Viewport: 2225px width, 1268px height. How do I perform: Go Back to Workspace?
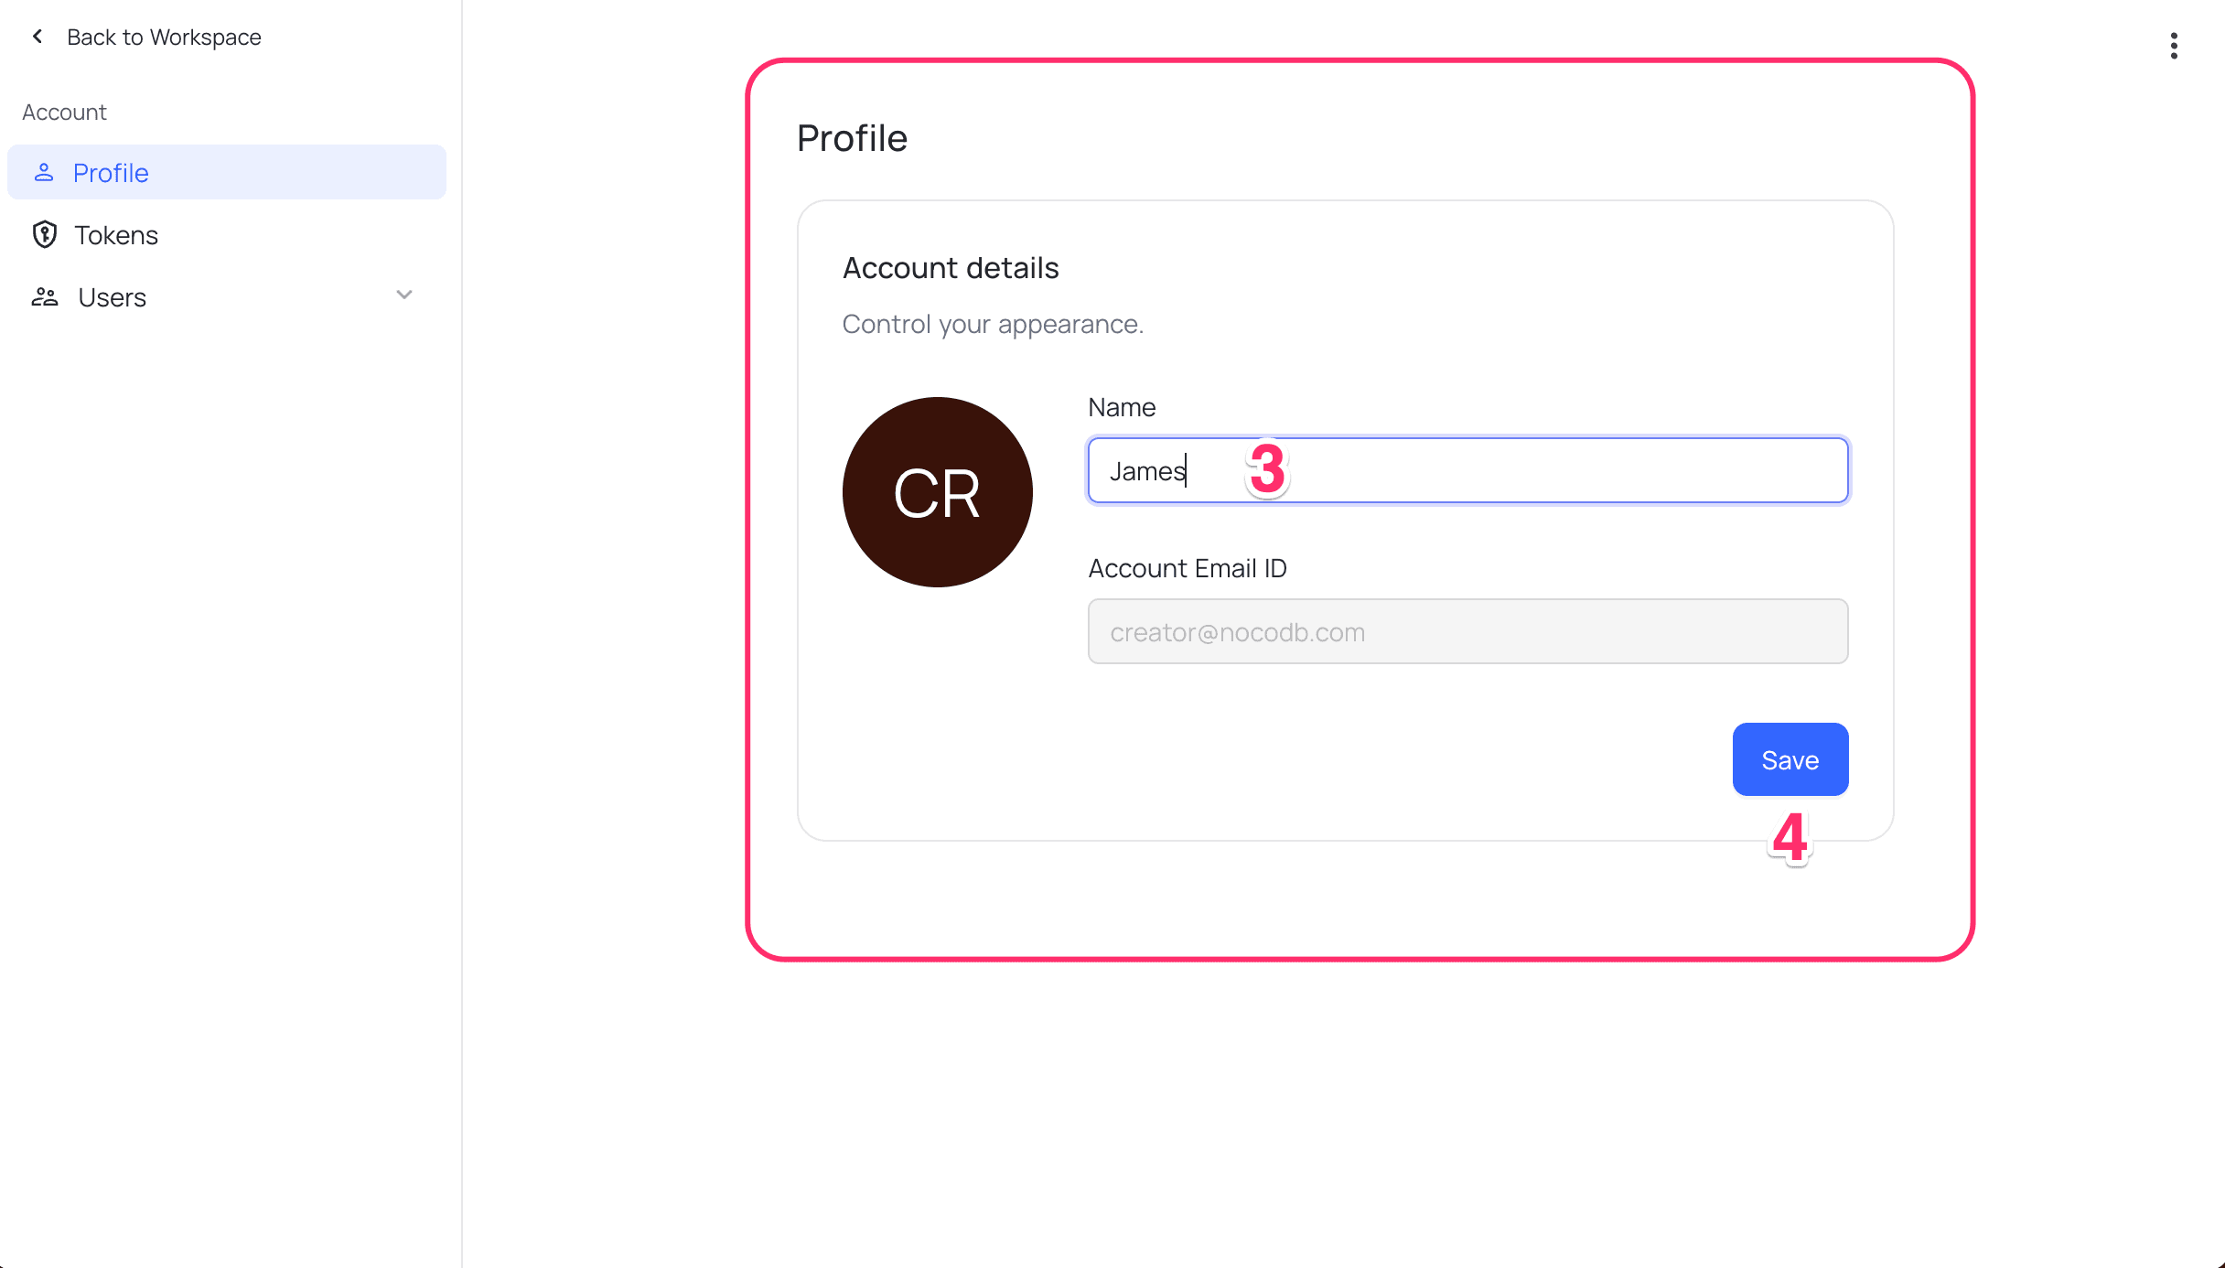pyautogui.click(x=164, y=37)
